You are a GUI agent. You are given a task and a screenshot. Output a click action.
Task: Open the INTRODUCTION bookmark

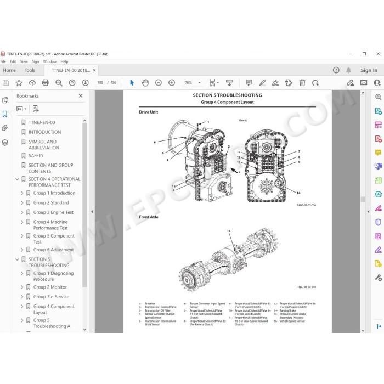(45, 132)
